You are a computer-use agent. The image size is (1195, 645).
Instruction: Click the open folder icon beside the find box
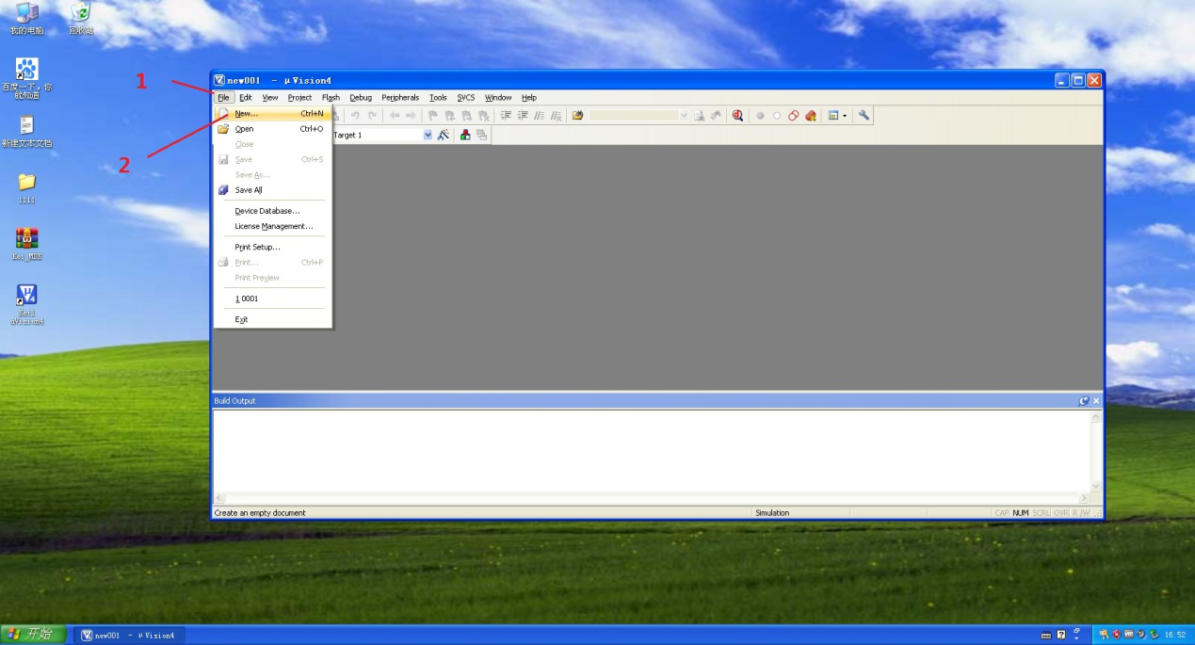[x=577, y=116]
